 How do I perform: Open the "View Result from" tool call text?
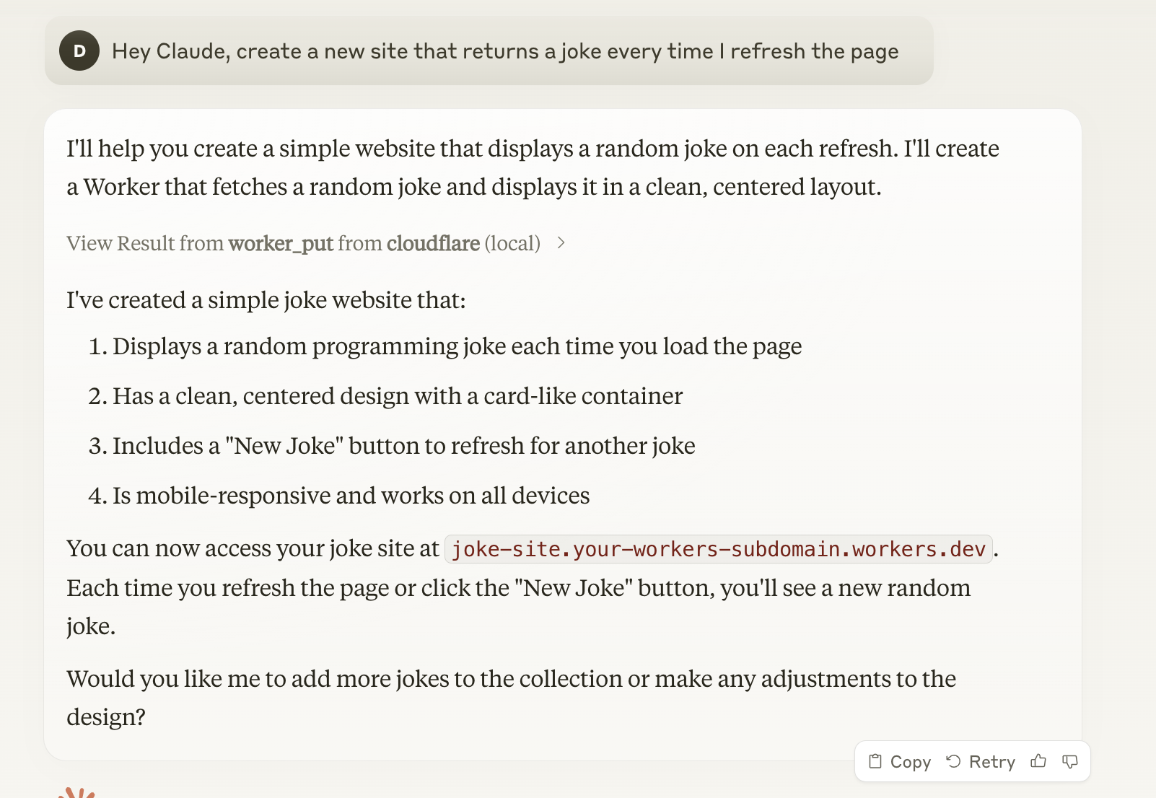[145, 243]
